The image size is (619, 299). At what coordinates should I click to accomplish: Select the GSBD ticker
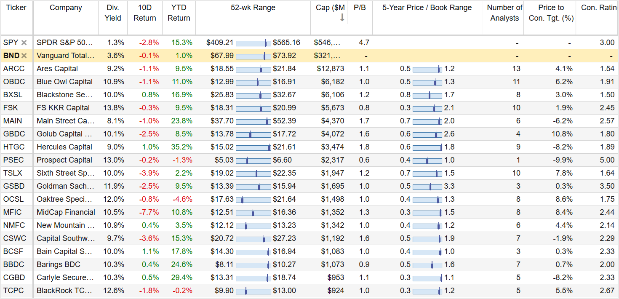point(14,186)
